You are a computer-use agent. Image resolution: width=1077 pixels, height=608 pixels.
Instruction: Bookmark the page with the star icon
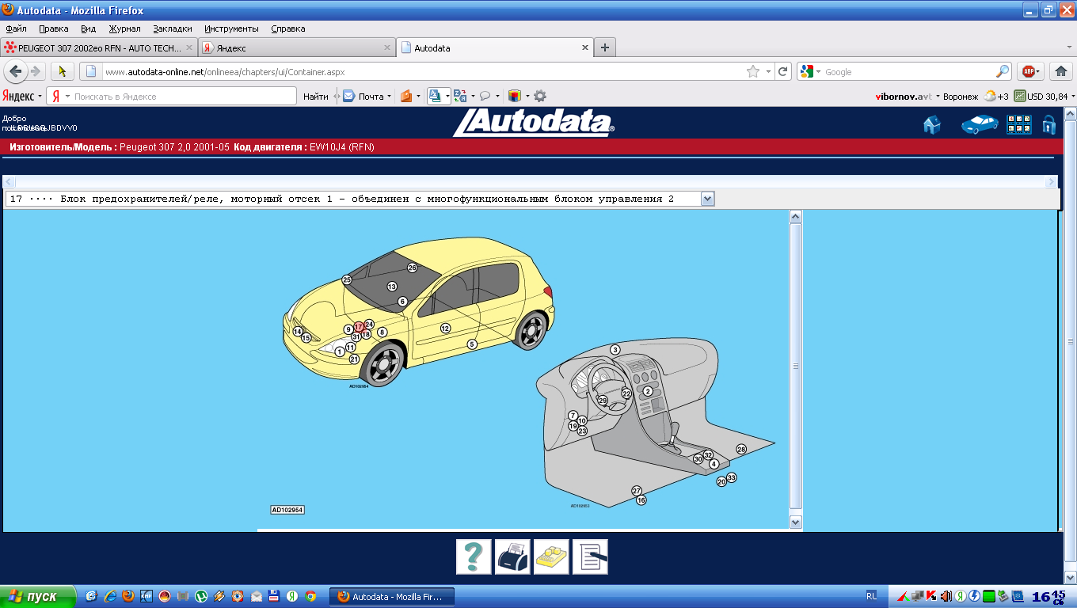click(753, 71)
